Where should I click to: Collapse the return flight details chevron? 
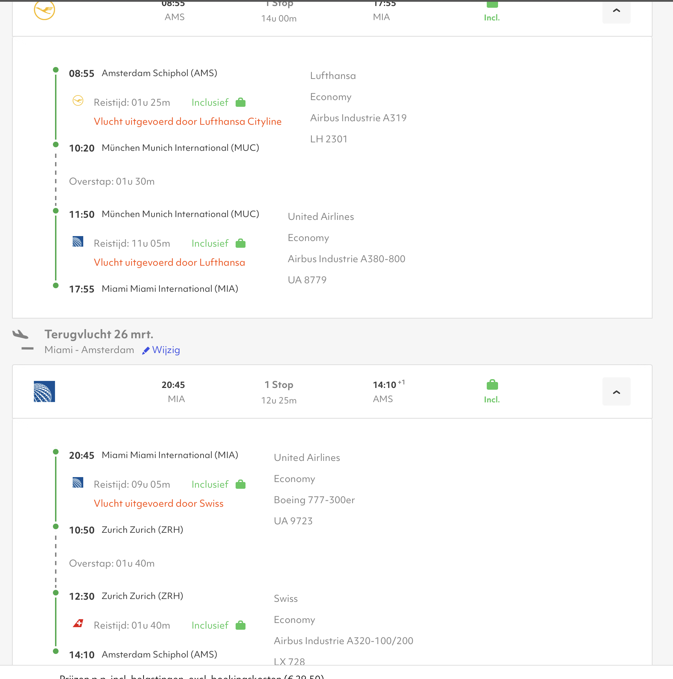click(616, 392)
